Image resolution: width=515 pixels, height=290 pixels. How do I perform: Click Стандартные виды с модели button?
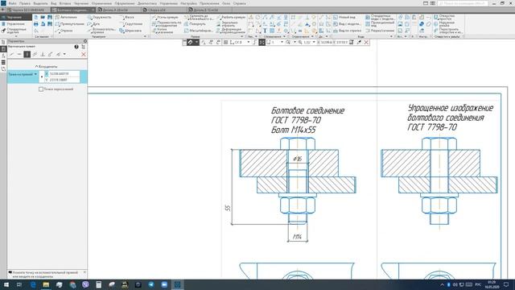(381, 17)
